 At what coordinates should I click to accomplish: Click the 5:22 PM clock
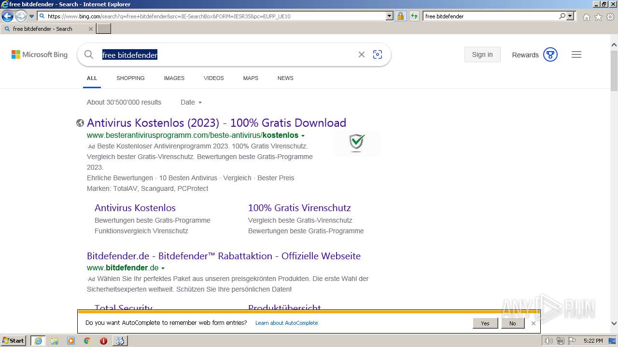coord(593,341)
